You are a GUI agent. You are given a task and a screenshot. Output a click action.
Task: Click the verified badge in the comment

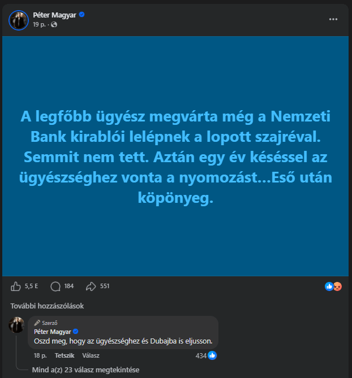tap(75, 331)
